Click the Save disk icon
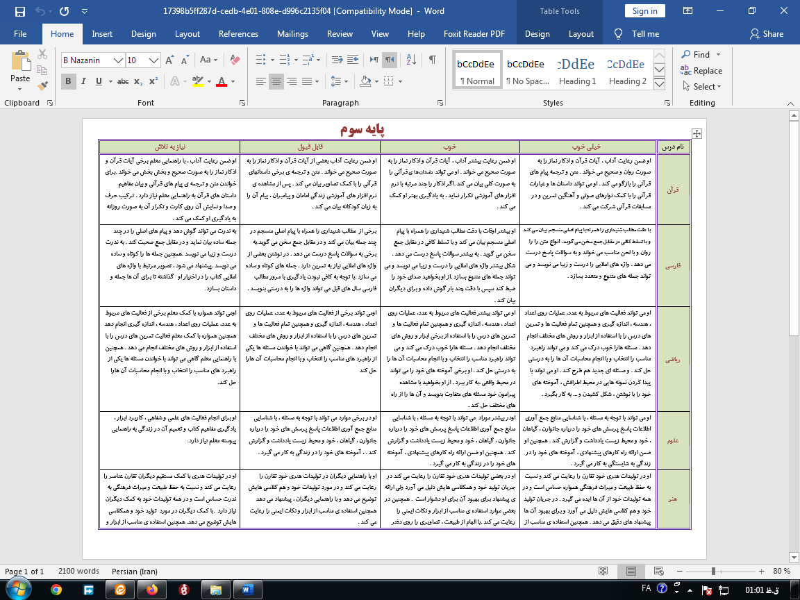The image size is (800, 600). [20, 11]
